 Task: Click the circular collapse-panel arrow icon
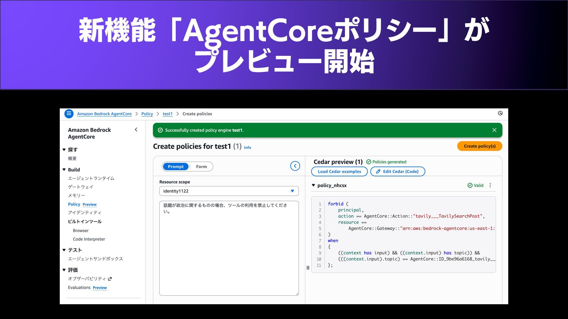(295, 166)
